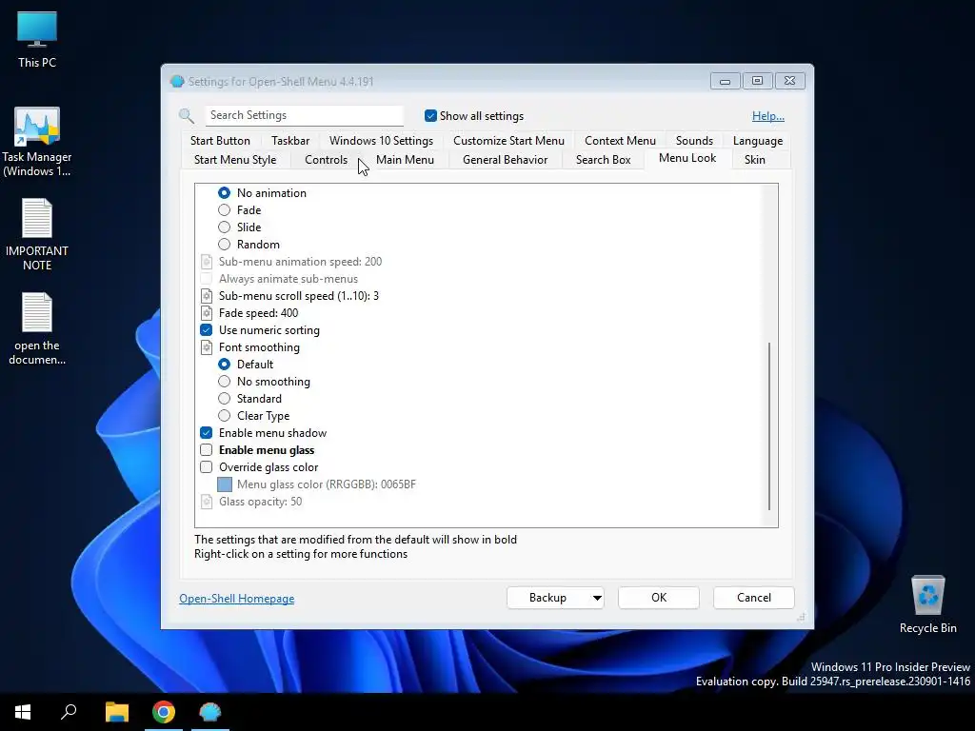
Task: Choose No smoothing radio option
Action: (224, 382)
